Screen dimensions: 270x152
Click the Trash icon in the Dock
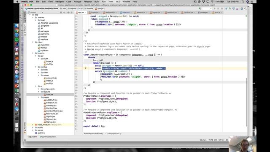(x=17, y=130)
